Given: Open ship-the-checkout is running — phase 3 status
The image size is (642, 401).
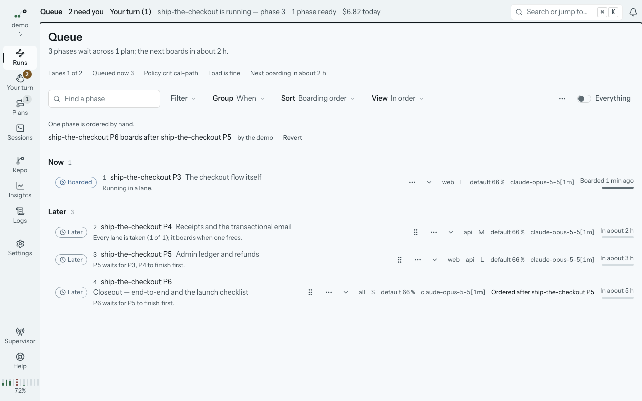Looking at the screenshot, I should pos(221,12).
